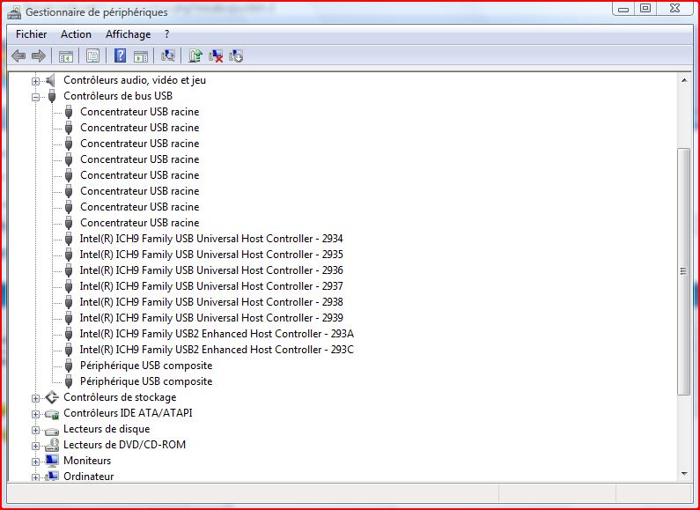The image size is (700, 510).
Task: Click the Moniteurs monitor icon
Action: (52, 461)
